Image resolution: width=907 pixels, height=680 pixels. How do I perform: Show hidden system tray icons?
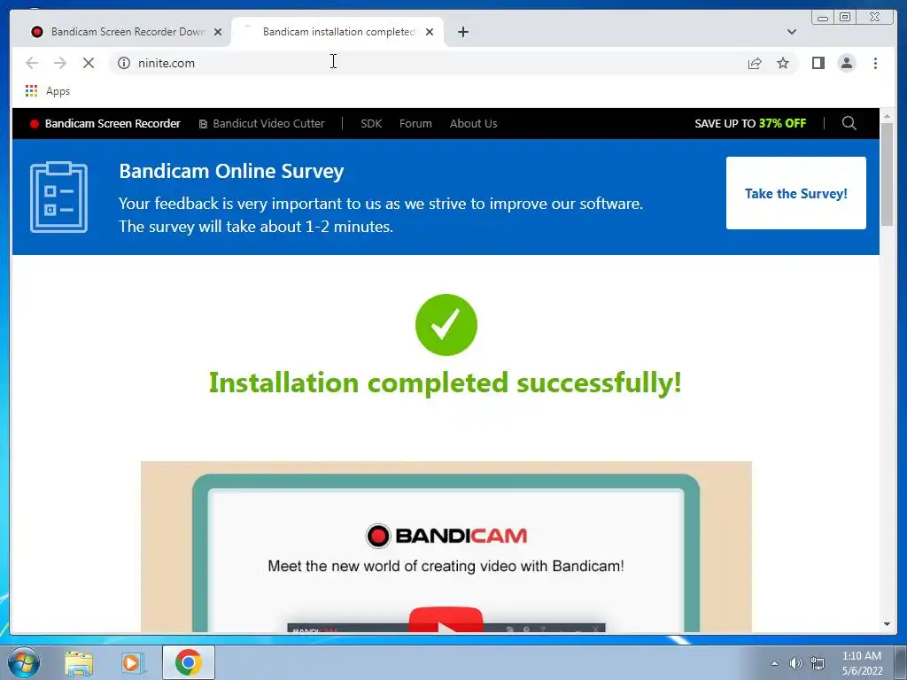(x=774, y=663)
